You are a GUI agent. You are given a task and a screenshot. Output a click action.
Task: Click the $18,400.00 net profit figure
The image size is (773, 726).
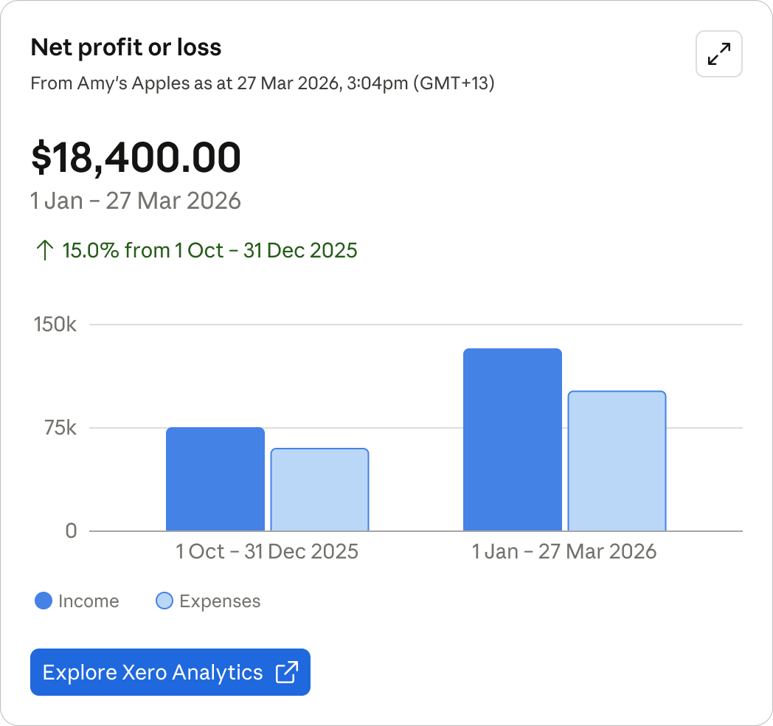136,157
